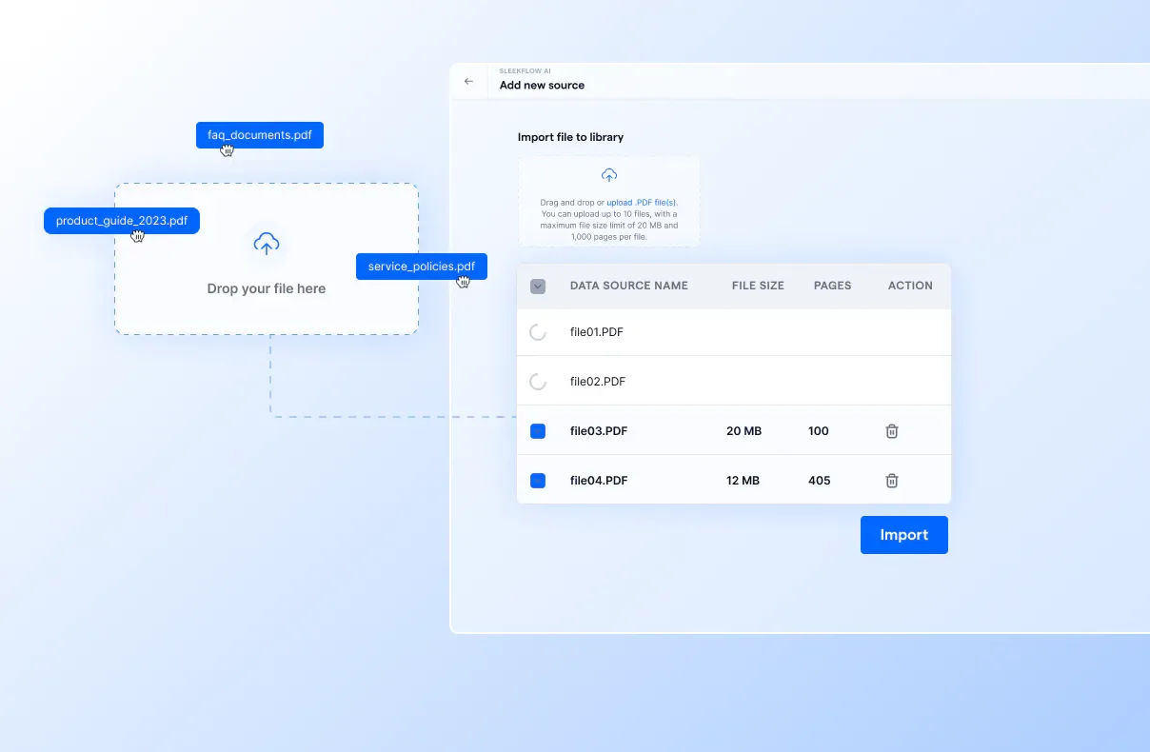Click the cloud upload icon in the drop zone
Screen dimensions: 1150x752
point(608,174)
